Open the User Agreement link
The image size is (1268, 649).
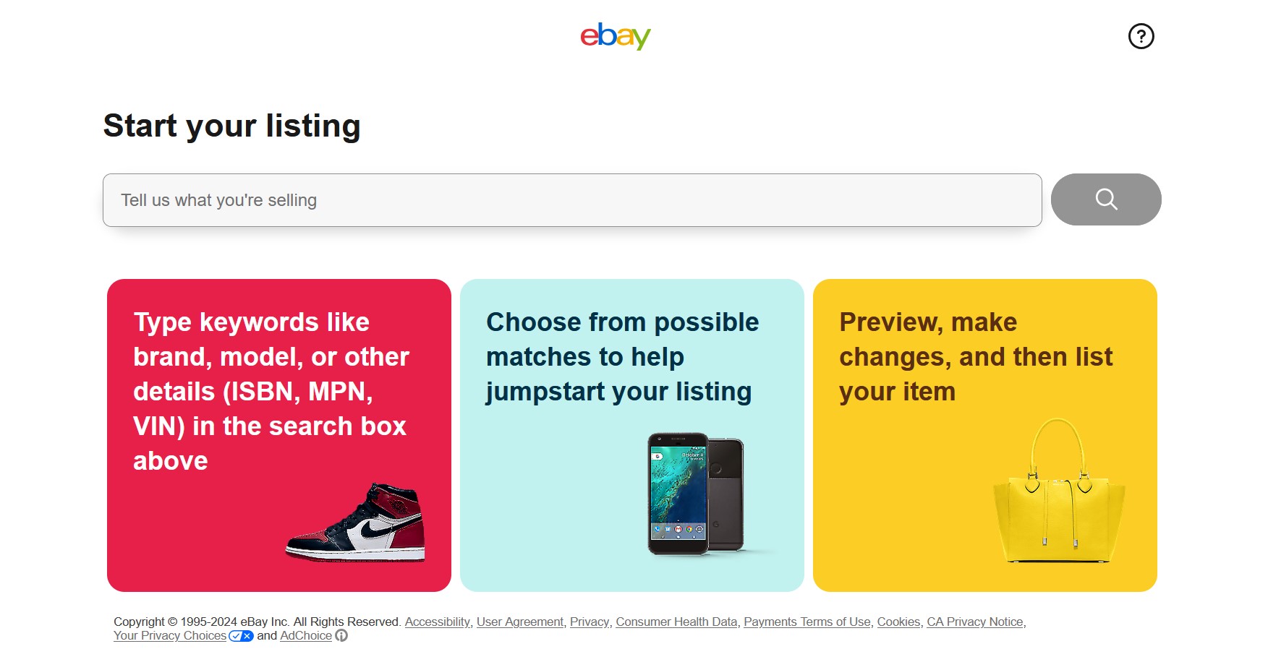tap(520, 622)
